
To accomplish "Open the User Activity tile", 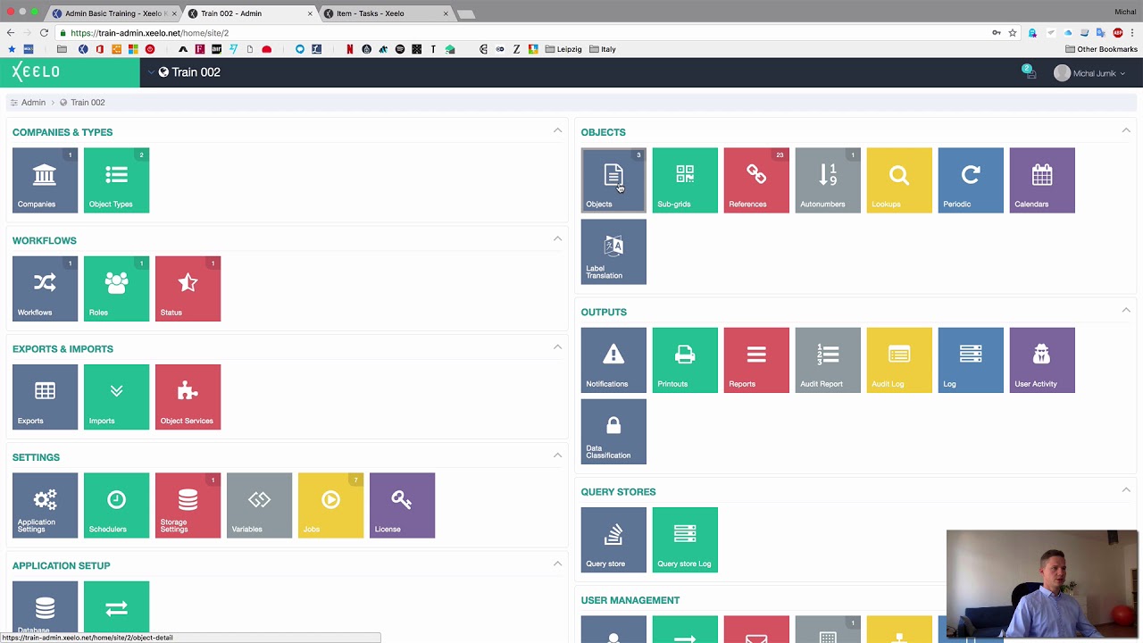I will [x=1042, y=360].
